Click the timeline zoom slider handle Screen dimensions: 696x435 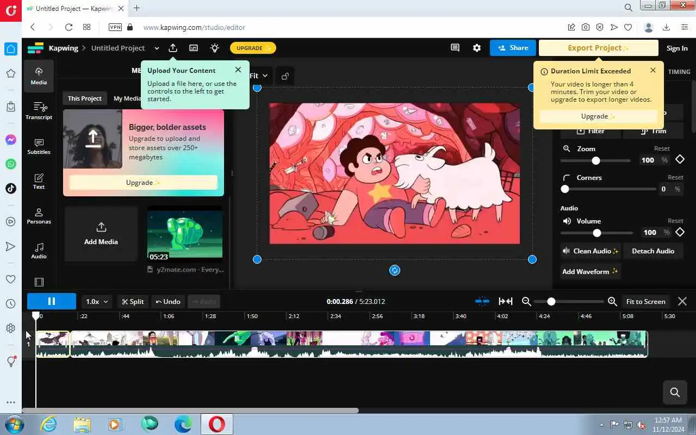[x=551, y=301]
